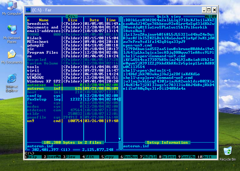This screenshot has height=171, width=240.
Task: Click the Name column header
Action: (x=43, y=20)
